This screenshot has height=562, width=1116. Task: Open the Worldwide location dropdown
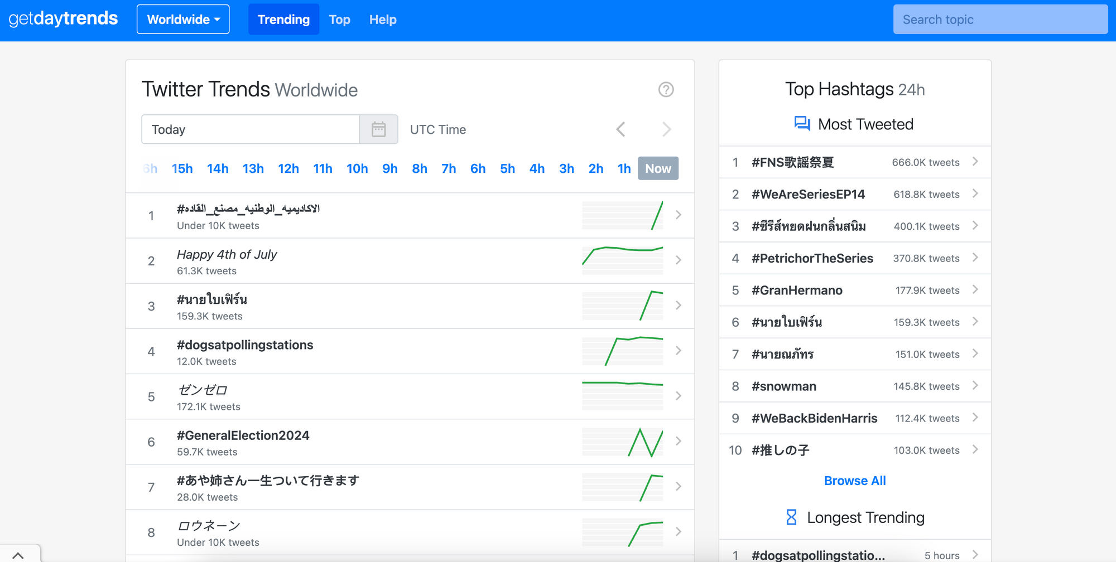(182, 19)
